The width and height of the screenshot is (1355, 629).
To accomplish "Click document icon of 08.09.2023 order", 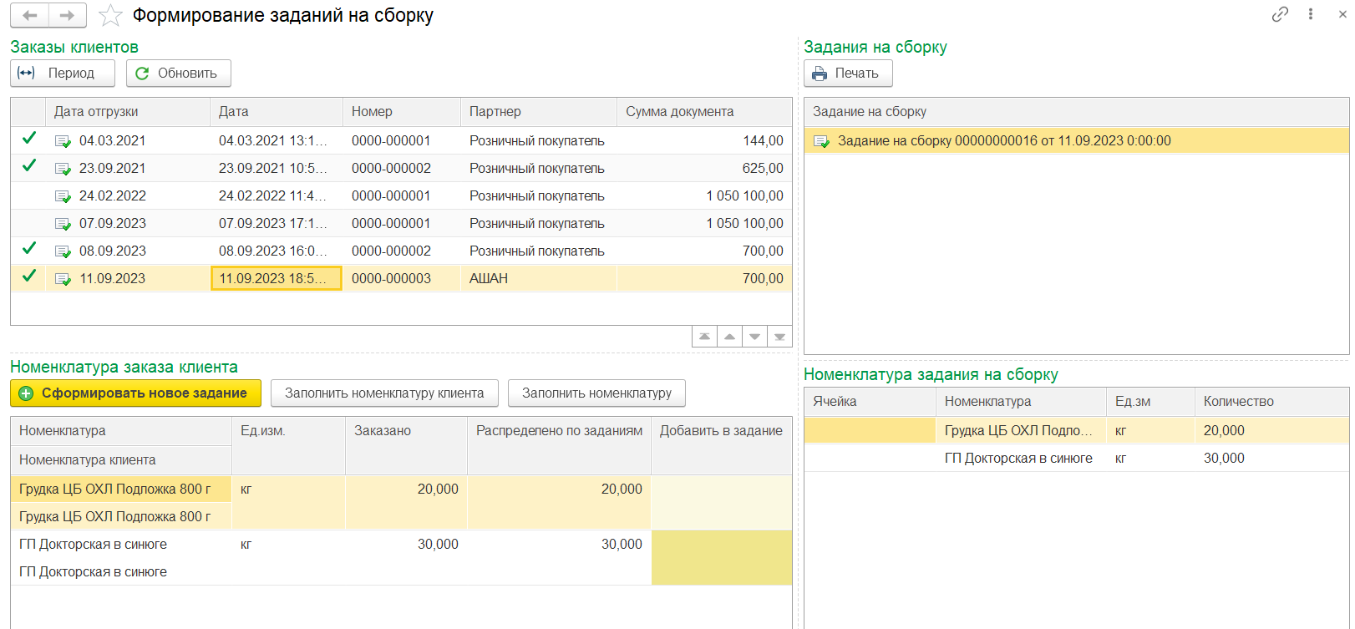I will 63,251.
